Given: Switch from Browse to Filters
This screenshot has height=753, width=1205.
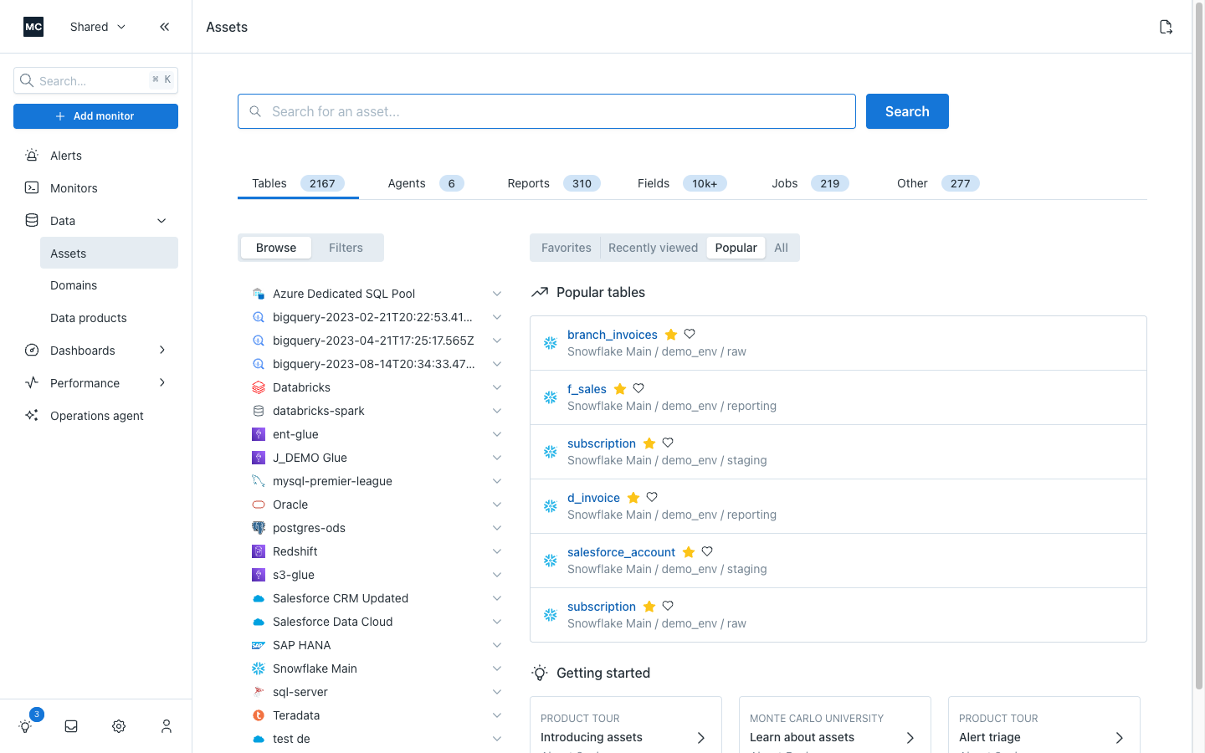Looking at the screenshot, I should [x=346, y=247].
